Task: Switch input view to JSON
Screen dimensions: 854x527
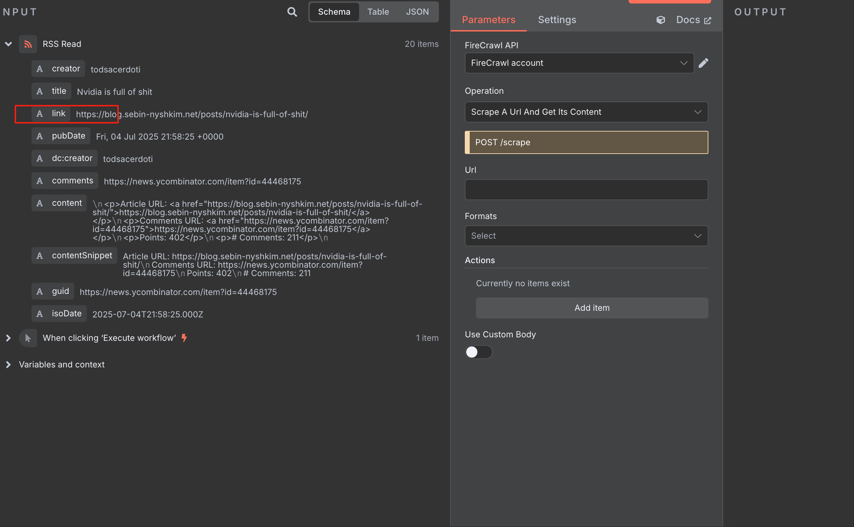Action: coord(417,12)
